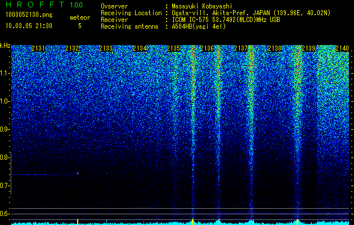Click the 2133 time marker
This screenshot has width=354, height=225.
pos(106,48)
